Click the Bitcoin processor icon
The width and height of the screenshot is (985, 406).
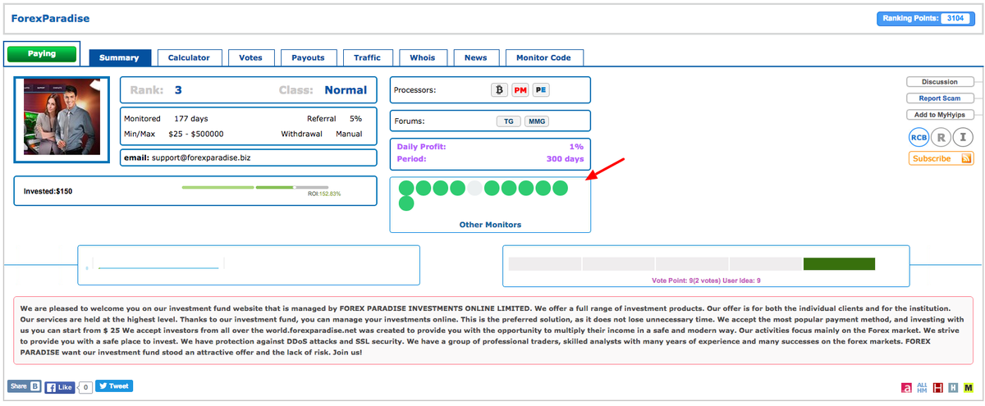click(499, 90)
